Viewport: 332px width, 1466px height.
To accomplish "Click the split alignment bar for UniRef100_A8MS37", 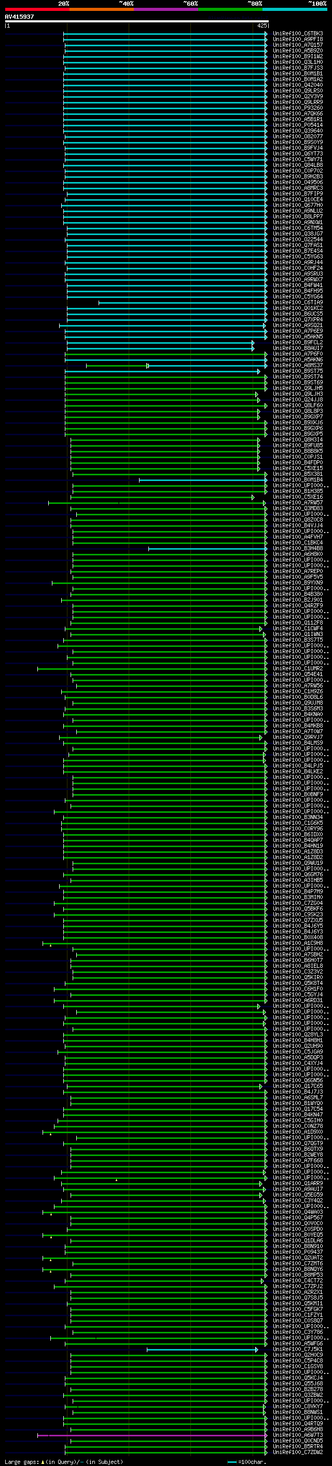I will [176, 366].
